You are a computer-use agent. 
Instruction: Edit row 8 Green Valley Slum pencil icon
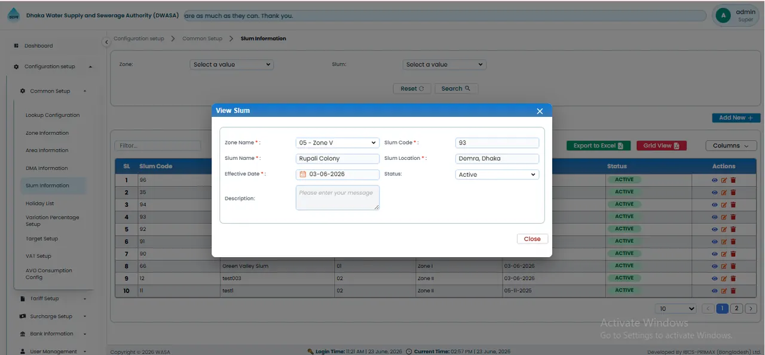click(724, 266)
